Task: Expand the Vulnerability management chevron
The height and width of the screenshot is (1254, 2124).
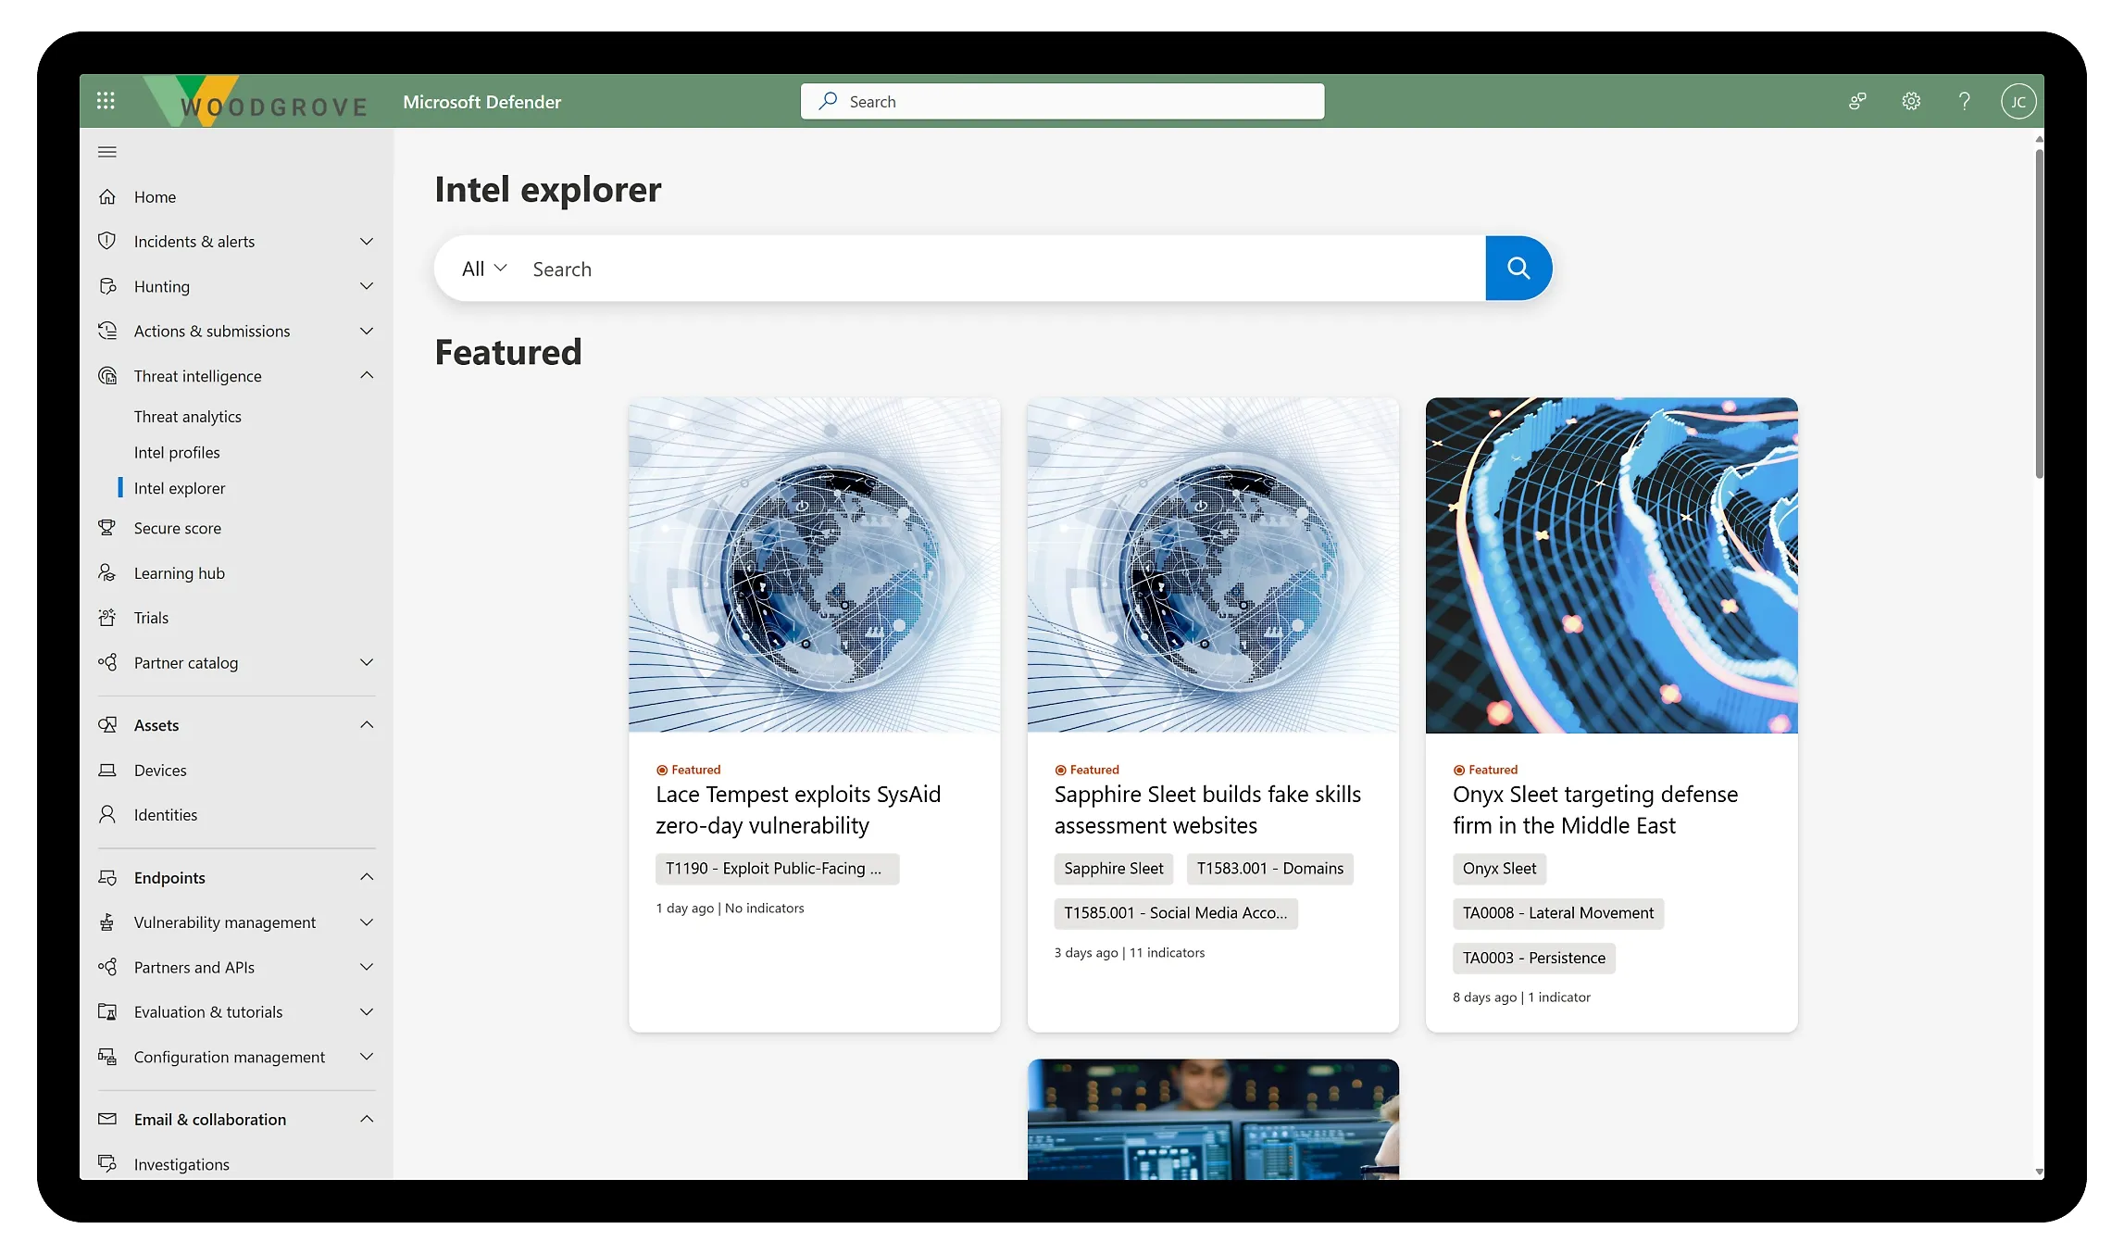Action: tap(367, 922)
